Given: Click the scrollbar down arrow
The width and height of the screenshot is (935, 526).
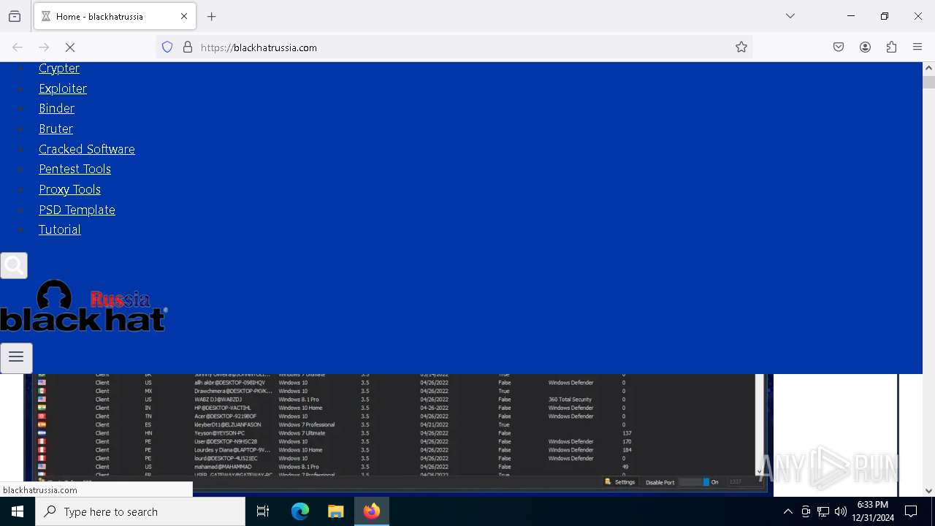Looking at the screenshot, I should coord(928,491).
